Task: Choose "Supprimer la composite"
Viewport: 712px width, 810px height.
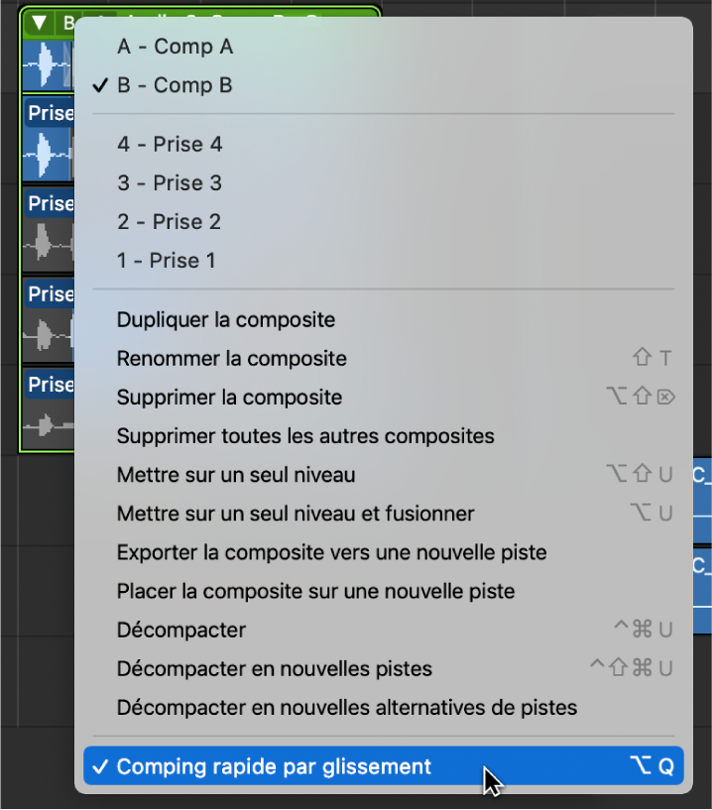Action: pyautogui.click(x=227, y=397)
